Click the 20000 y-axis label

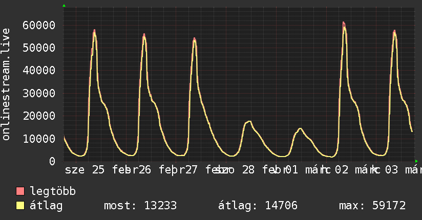pyautogui.click(x=39, y=116)
